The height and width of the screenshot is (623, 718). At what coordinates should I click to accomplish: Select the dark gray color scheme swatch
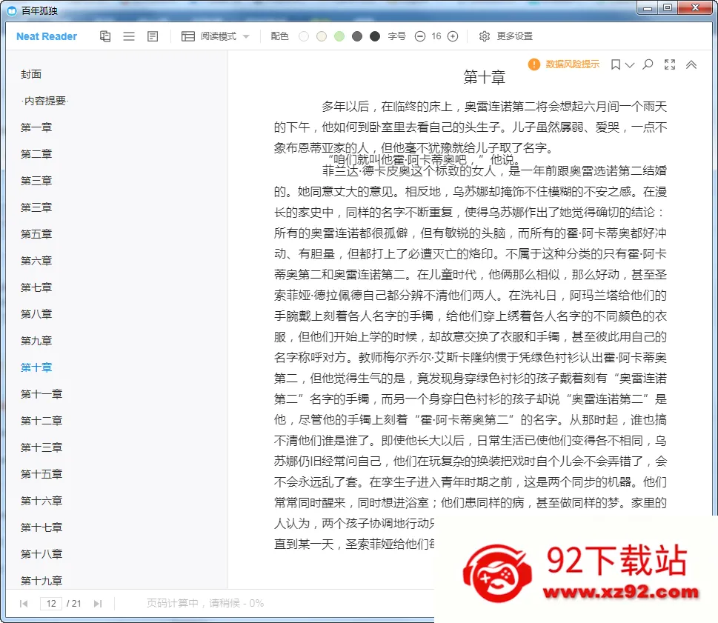pyautogui.click(x=357, y=36)
